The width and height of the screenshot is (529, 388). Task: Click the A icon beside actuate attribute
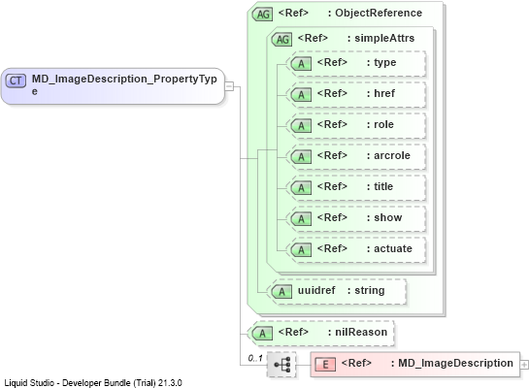(x=301, y=250)
